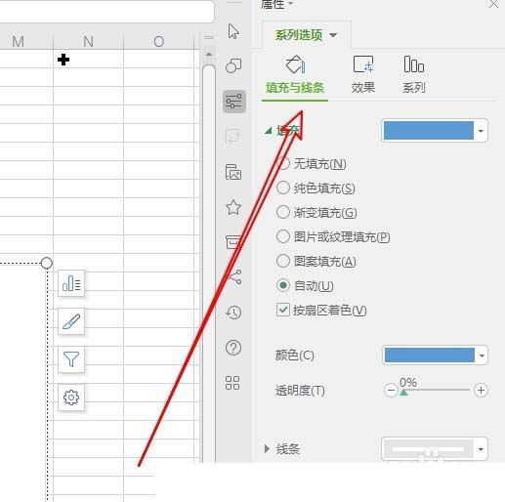The height and width of the screenshot is (502, 505).
Task: Click the chart corner resize handle
Action: coord(47,263)
